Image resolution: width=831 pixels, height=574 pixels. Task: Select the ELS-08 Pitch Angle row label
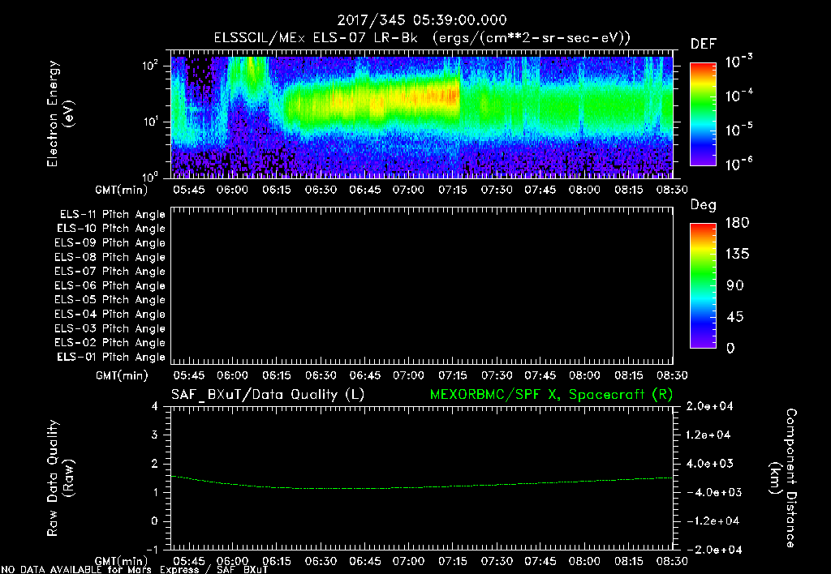(110, 257)
